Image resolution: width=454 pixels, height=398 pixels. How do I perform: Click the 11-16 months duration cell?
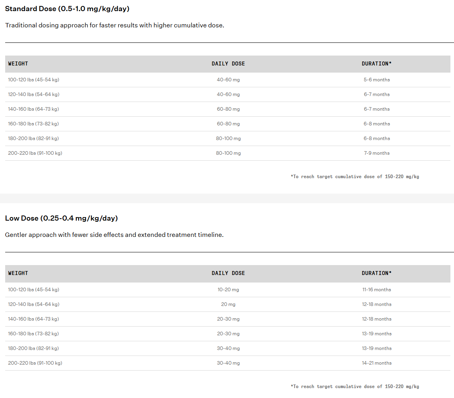click(x=377, y=290)
